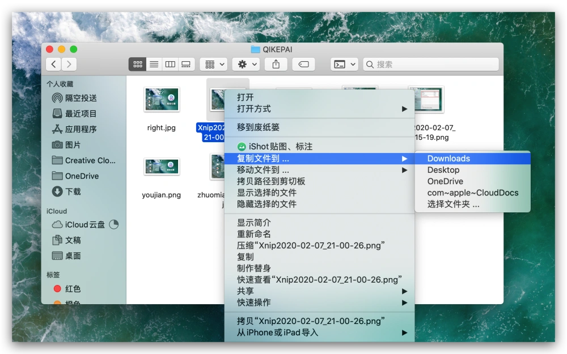The image size is (567, 354).
Task: Choose Downloads in the copy-to submenu
Action: tap(448, 159)
